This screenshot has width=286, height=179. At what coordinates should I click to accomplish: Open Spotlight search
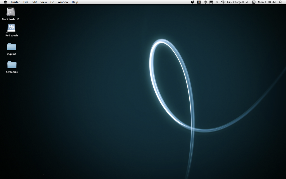(x=280, y=2)
